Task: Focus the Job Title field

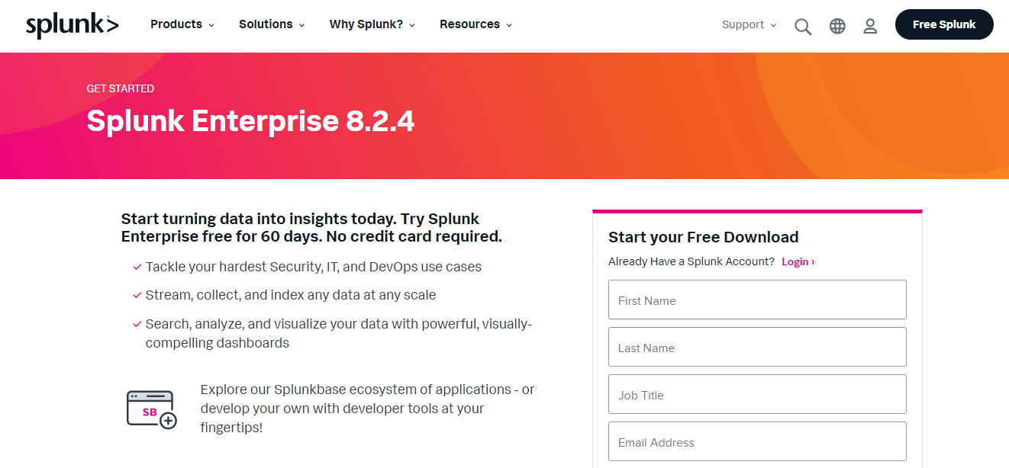Action: tap(757, 394)
